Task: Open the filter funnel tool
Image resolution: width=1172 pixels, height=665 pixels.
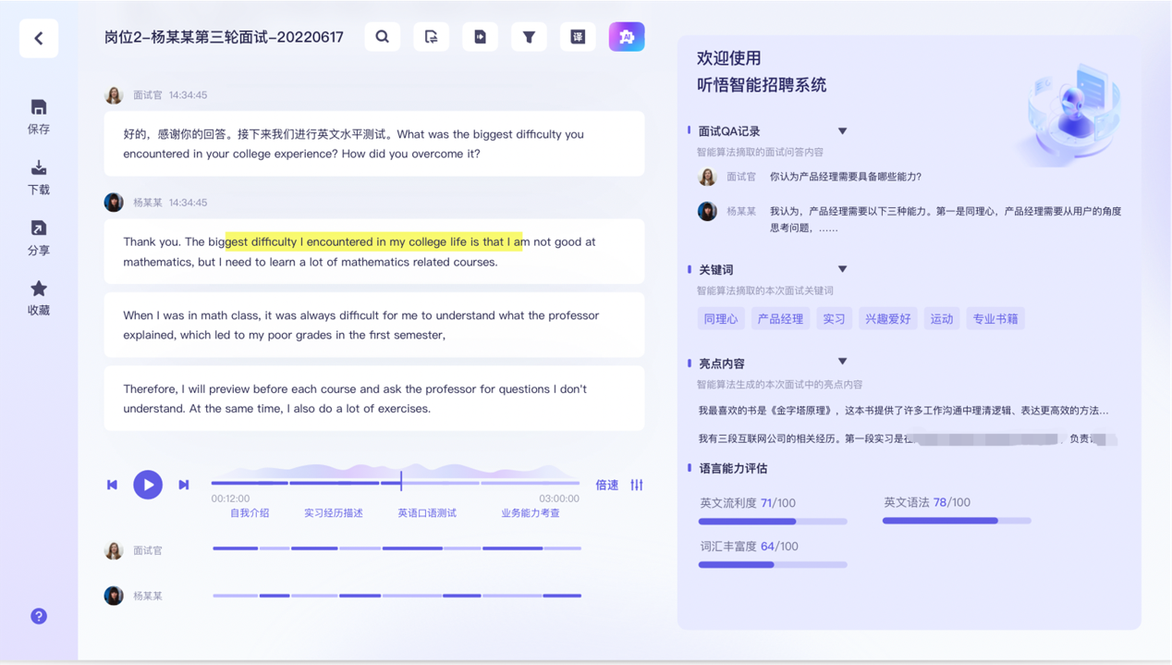Action: pos(529,37)
